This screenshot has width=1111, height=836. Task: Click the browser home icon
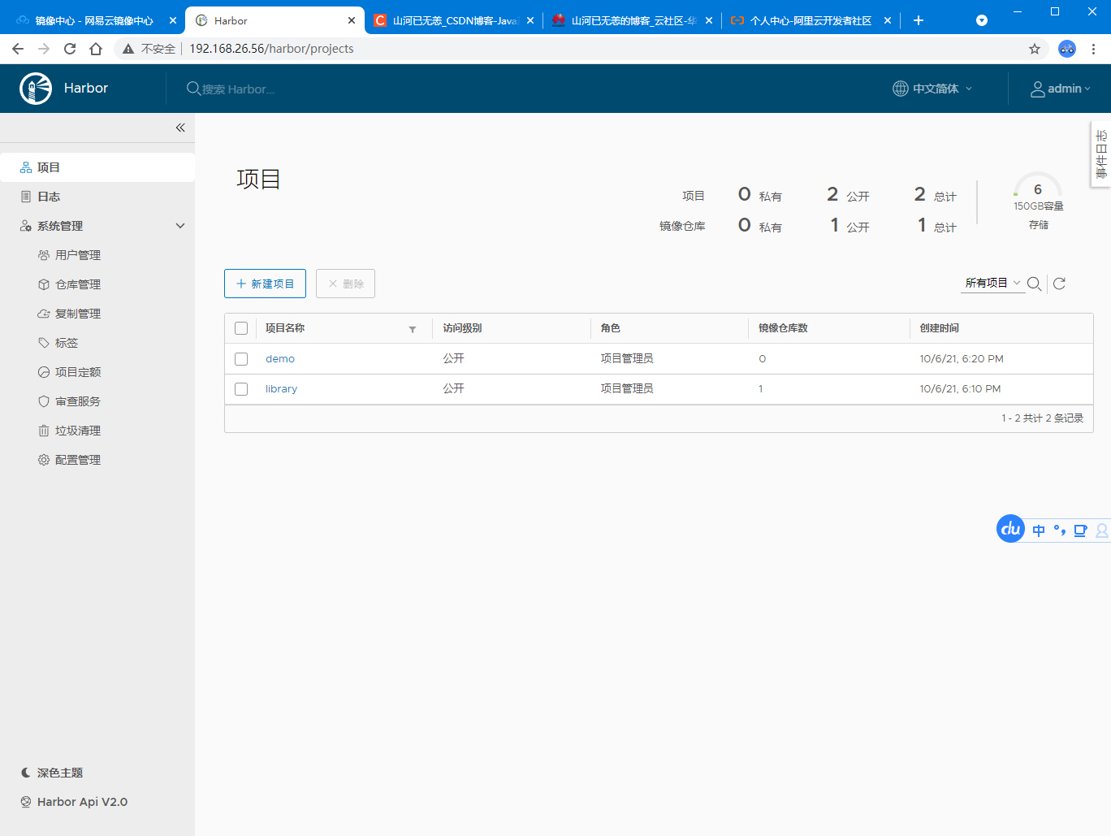96,49
